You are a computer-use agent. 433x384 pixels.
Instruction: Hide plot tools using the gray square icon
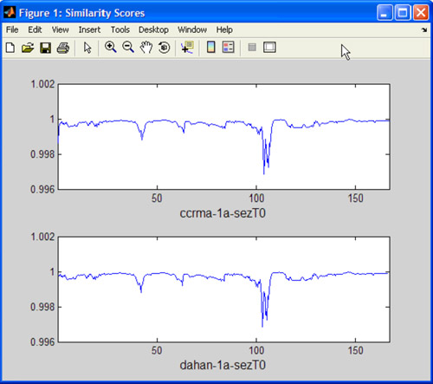tap(252, 47)
